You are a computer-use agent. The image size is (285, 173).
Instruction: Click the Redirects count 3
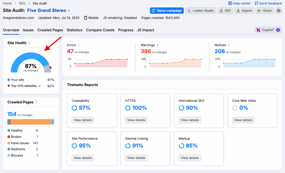[x=37, y=149]
